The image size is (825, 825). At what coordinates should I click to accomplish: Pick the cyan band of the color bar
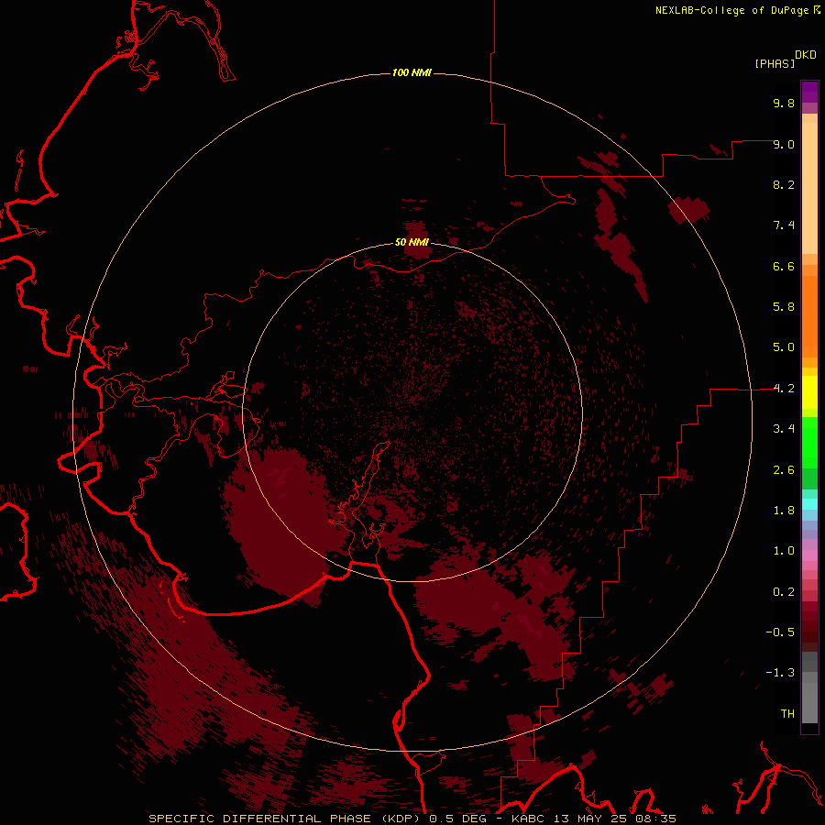809,504
